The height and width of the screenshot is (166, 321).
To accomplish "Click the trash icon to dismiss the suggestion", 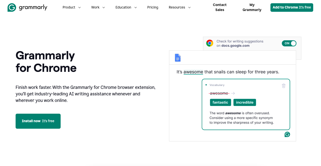I will [x=284, y=86].
